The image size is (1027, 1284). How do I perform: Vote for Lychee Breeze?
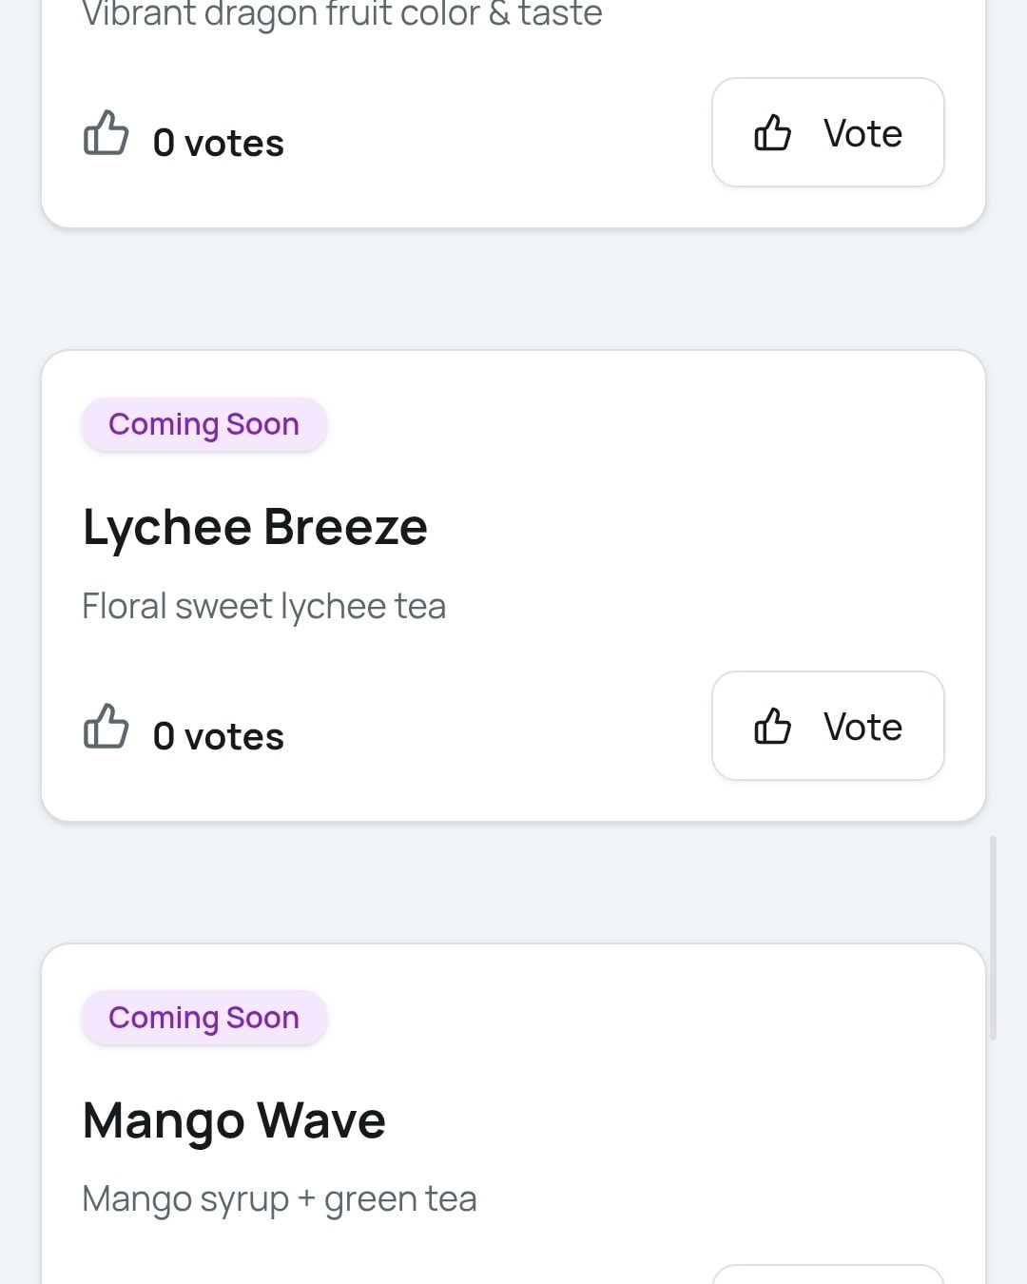pyautogui.click(x=827, y=727)
